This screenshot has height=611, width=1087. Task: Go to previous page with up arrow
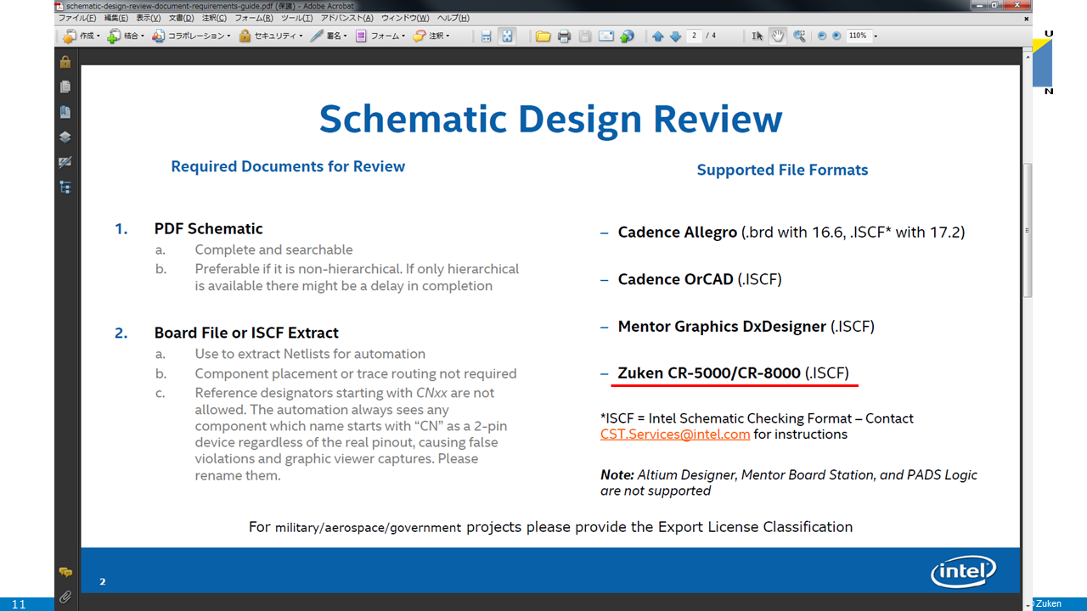658,36
